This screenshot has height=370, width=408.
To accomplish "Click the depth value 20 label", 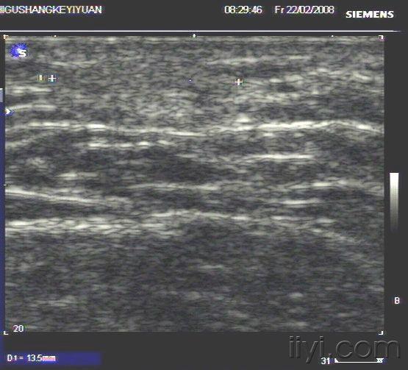I will [x=18, y=328].
